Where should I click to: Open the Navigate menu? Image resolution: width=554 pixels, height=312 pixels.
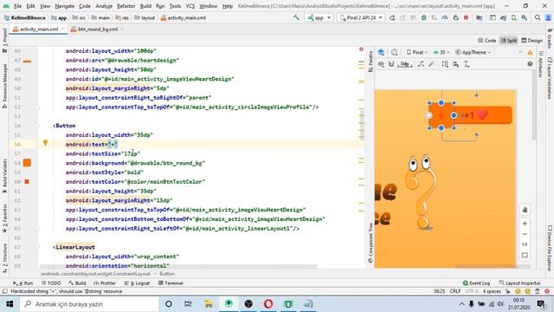pos(65,6)
